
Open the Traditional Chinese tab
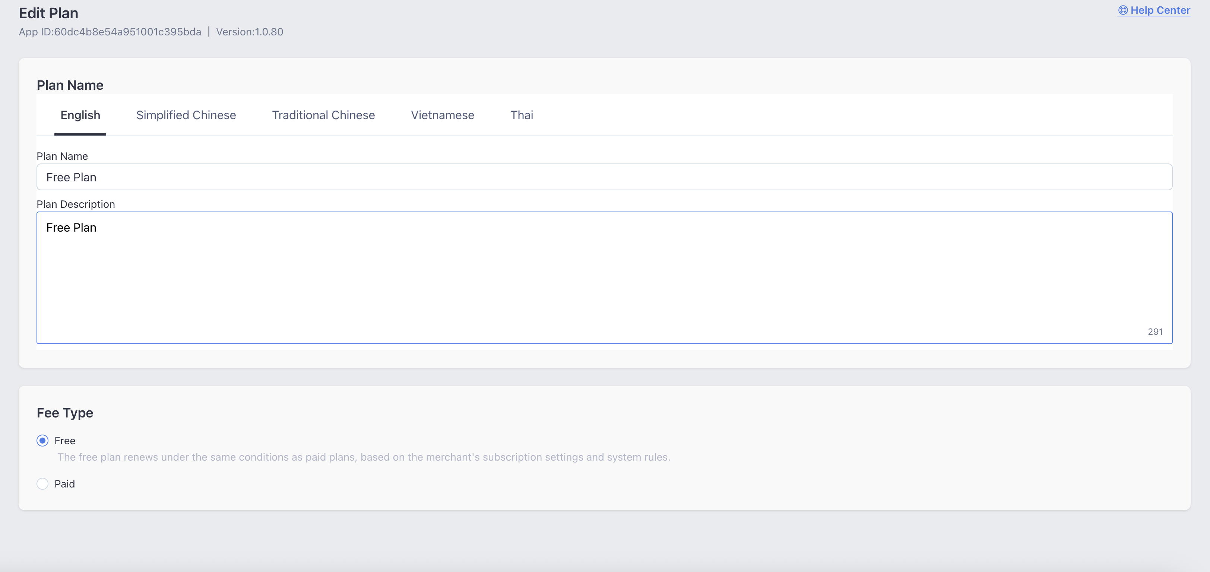[x=323, y=115]
